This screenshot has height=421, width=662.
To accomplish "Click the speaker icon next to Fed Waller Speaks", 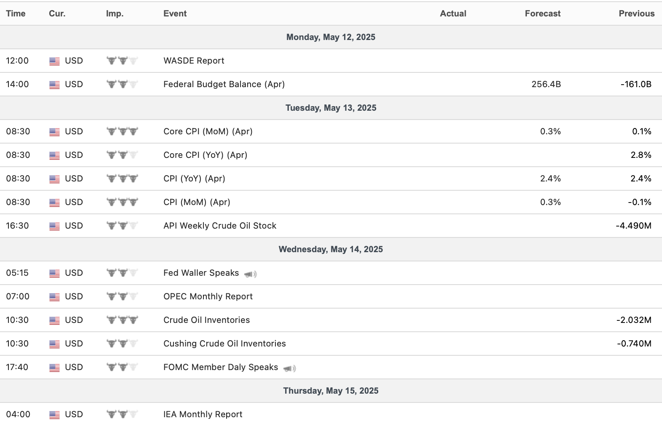I will pos(250,274).
